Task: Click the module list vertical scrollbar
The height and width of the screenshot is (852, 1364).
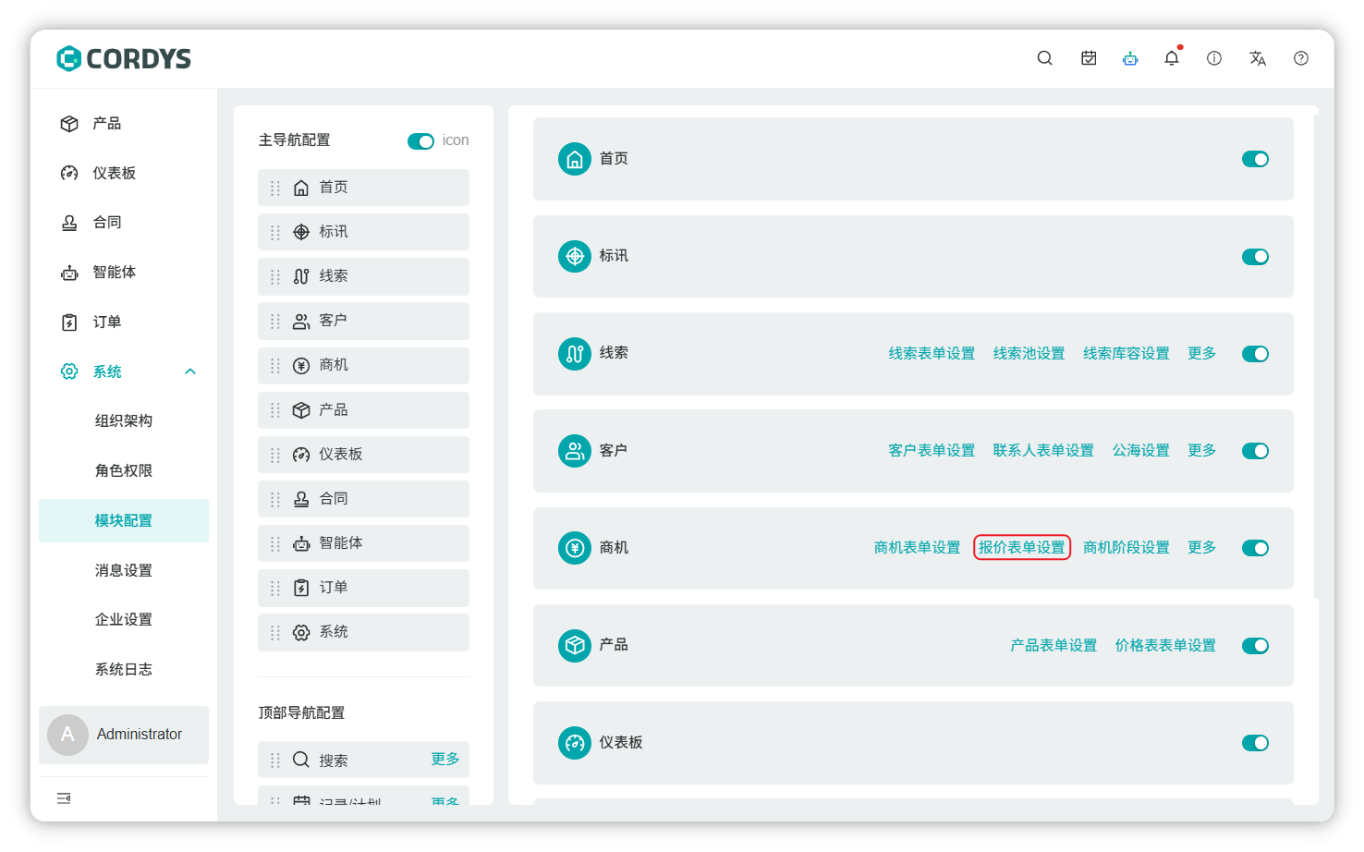Action: (1315, 356)
